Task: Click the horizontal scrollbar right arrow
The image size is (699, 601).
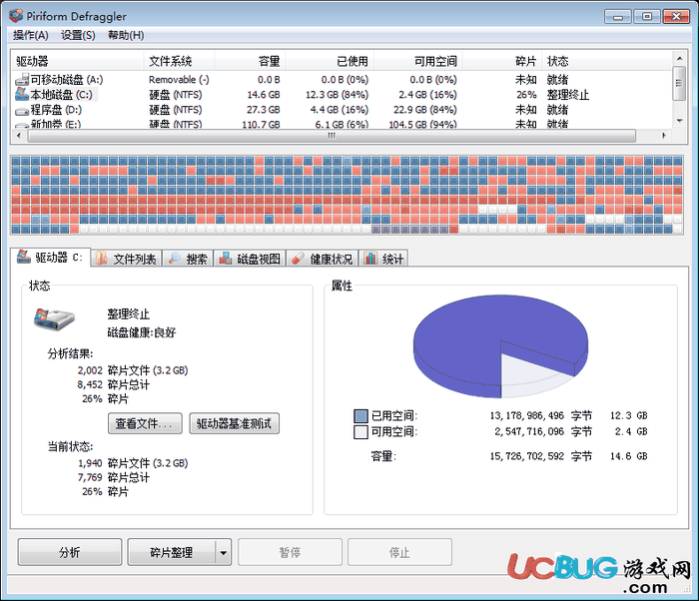Action: click(664, 136)
